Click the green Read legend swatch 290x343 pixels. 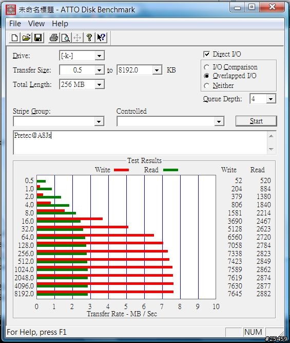(170, 170)
